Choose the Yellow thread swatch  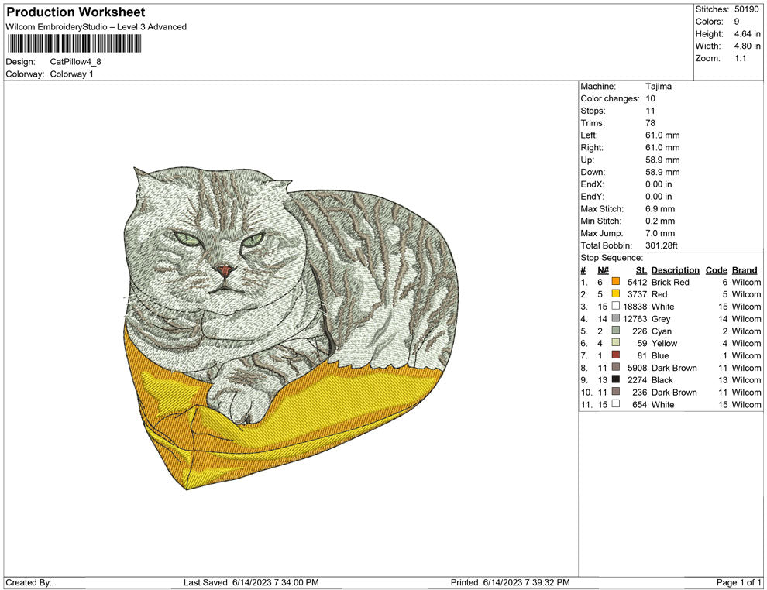point(614,343)
